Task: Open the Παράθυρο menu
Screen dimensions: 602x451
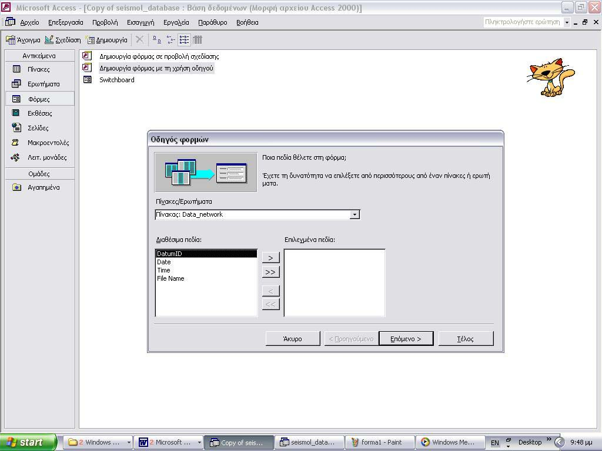Action: (213, 22)
